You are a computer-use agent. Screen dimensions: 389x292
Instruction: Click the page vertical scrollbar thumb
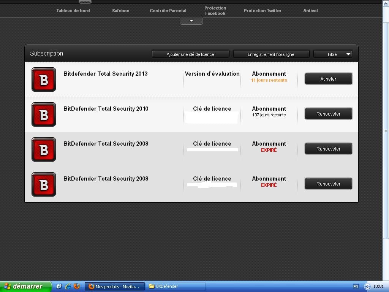point(386,131)
